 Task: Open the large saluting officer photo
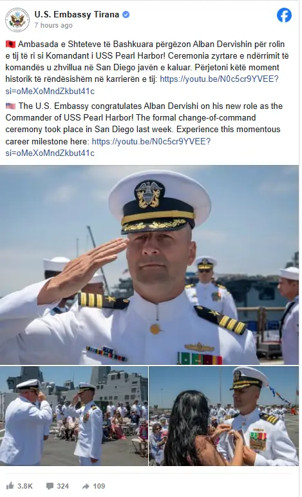tap(149, 265)
